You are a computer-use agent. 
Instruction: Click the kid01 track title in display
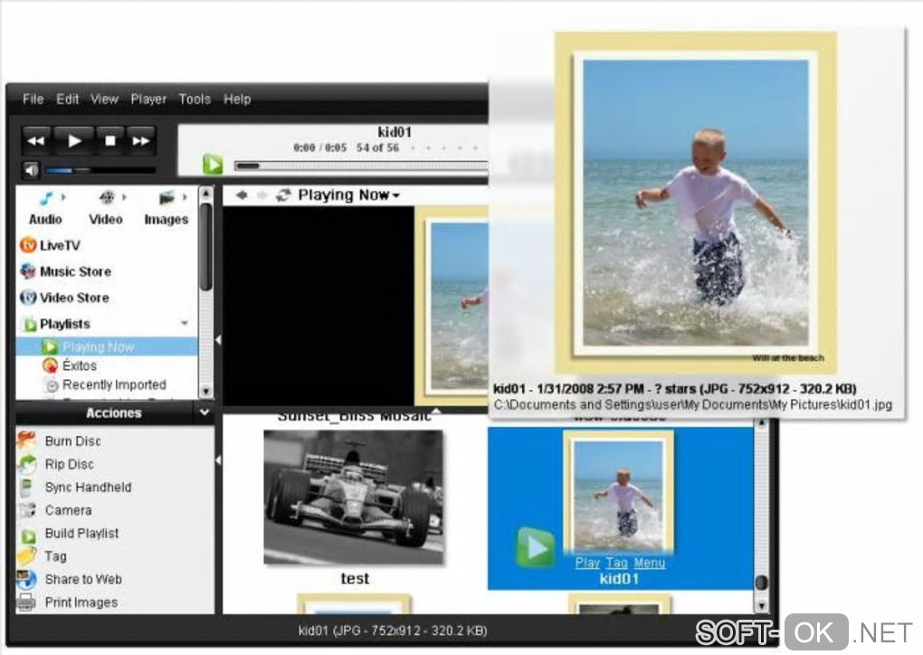click(394, 132)
